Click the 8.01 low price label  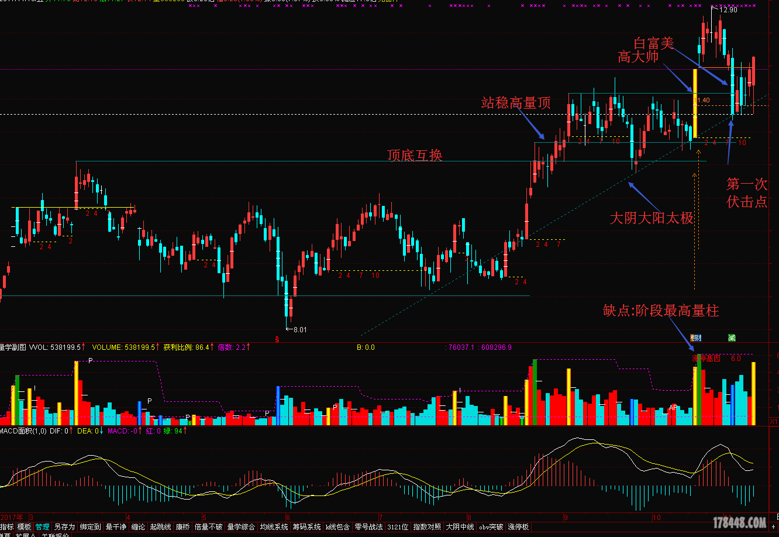[x=299, y=330]
